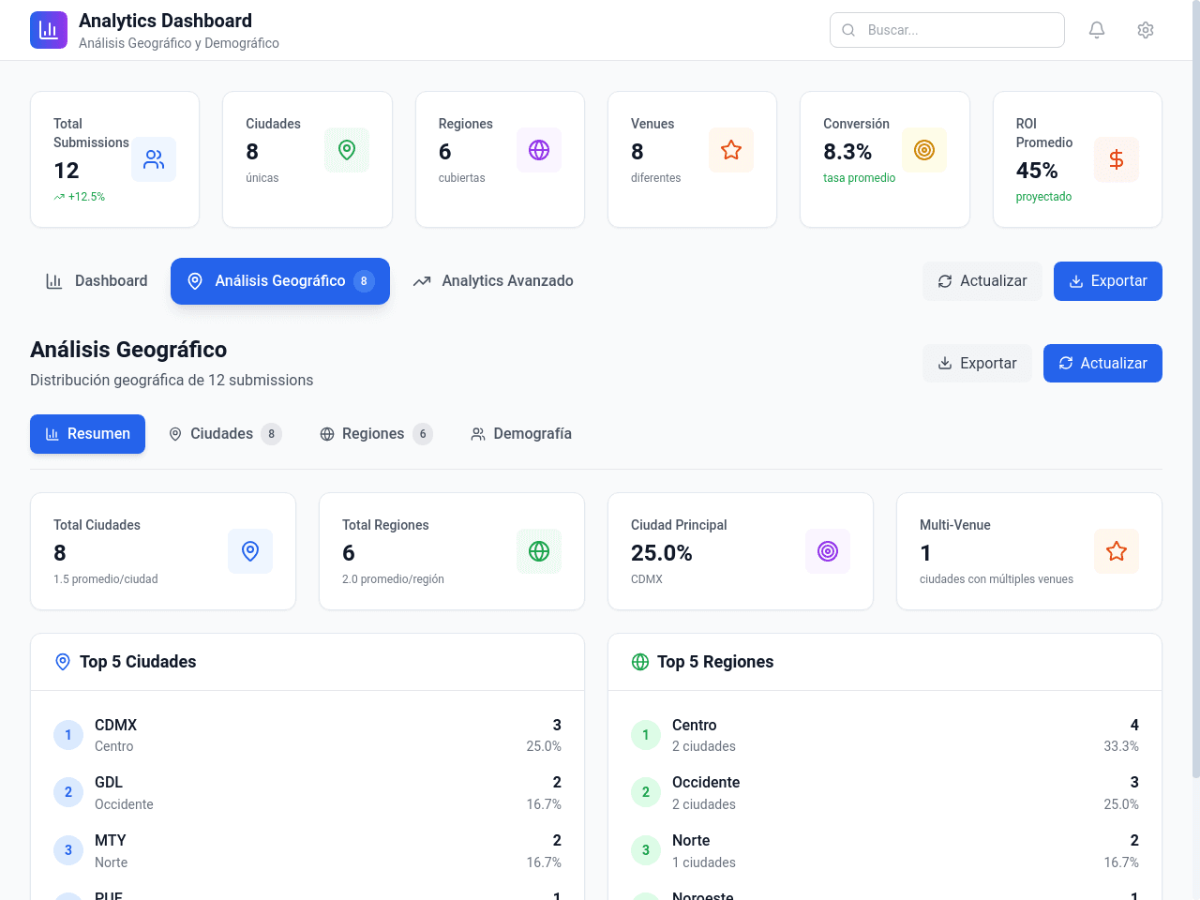Image resolution: width=1200 pixels, height=900 pixels.
Task: Click the 'Top 5 Ciudades' heading
Action: [138, 662]
